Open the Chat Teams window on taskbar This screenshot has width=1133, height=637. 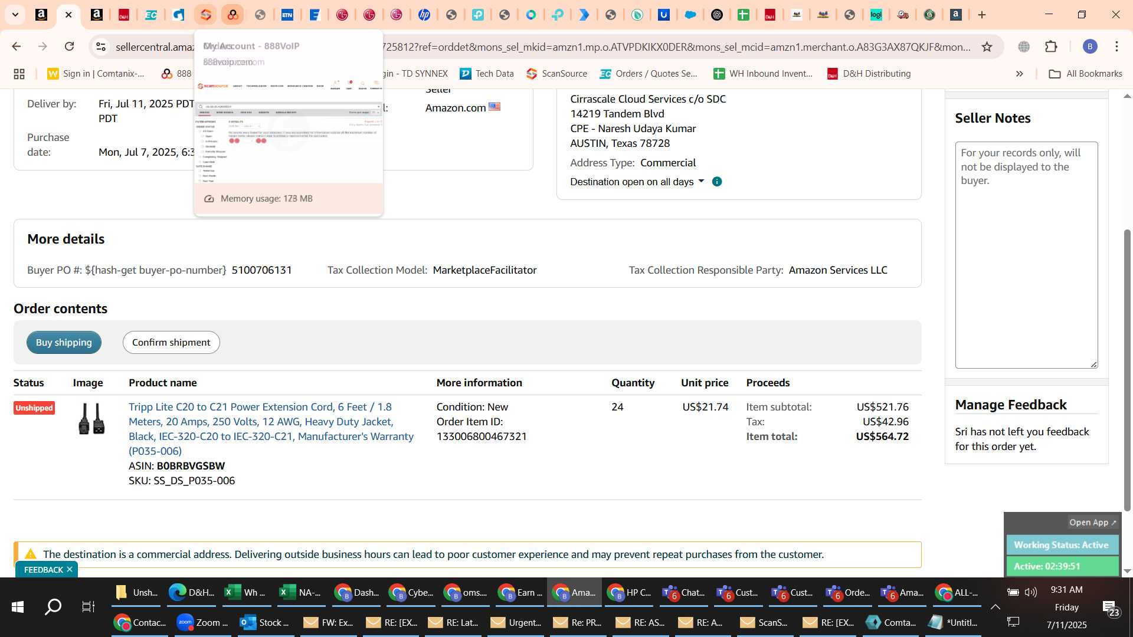point(683,593)
